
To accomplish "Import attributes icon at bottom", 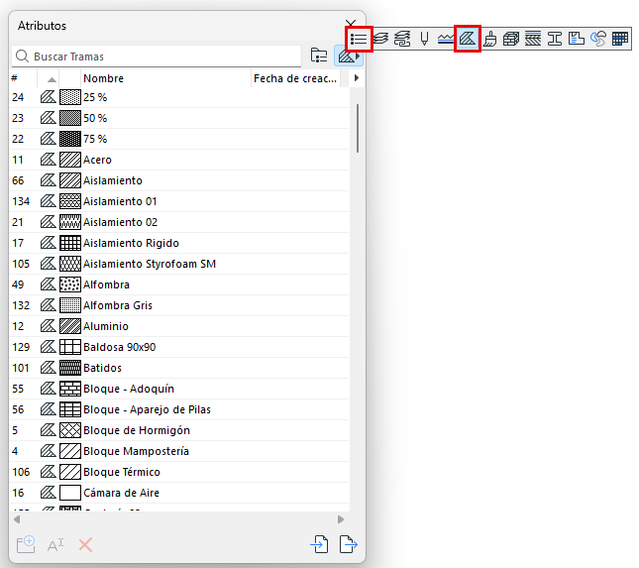I will coord(319,544).
